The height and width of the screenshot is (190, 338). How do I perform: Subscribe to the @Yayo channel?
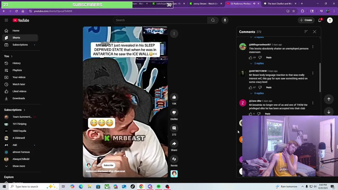(x=109, y=165)
